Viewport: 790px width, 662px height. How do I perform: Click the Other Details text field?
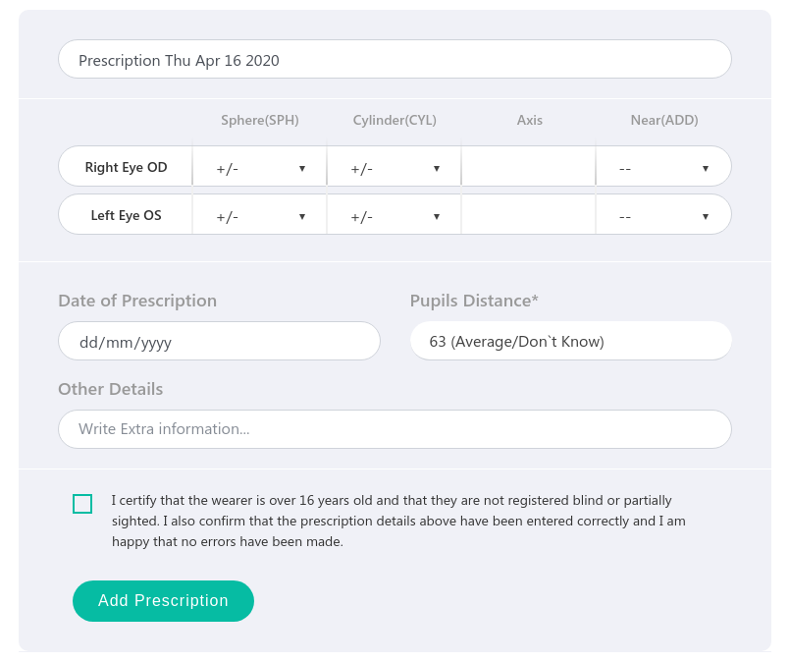point(395,429)
